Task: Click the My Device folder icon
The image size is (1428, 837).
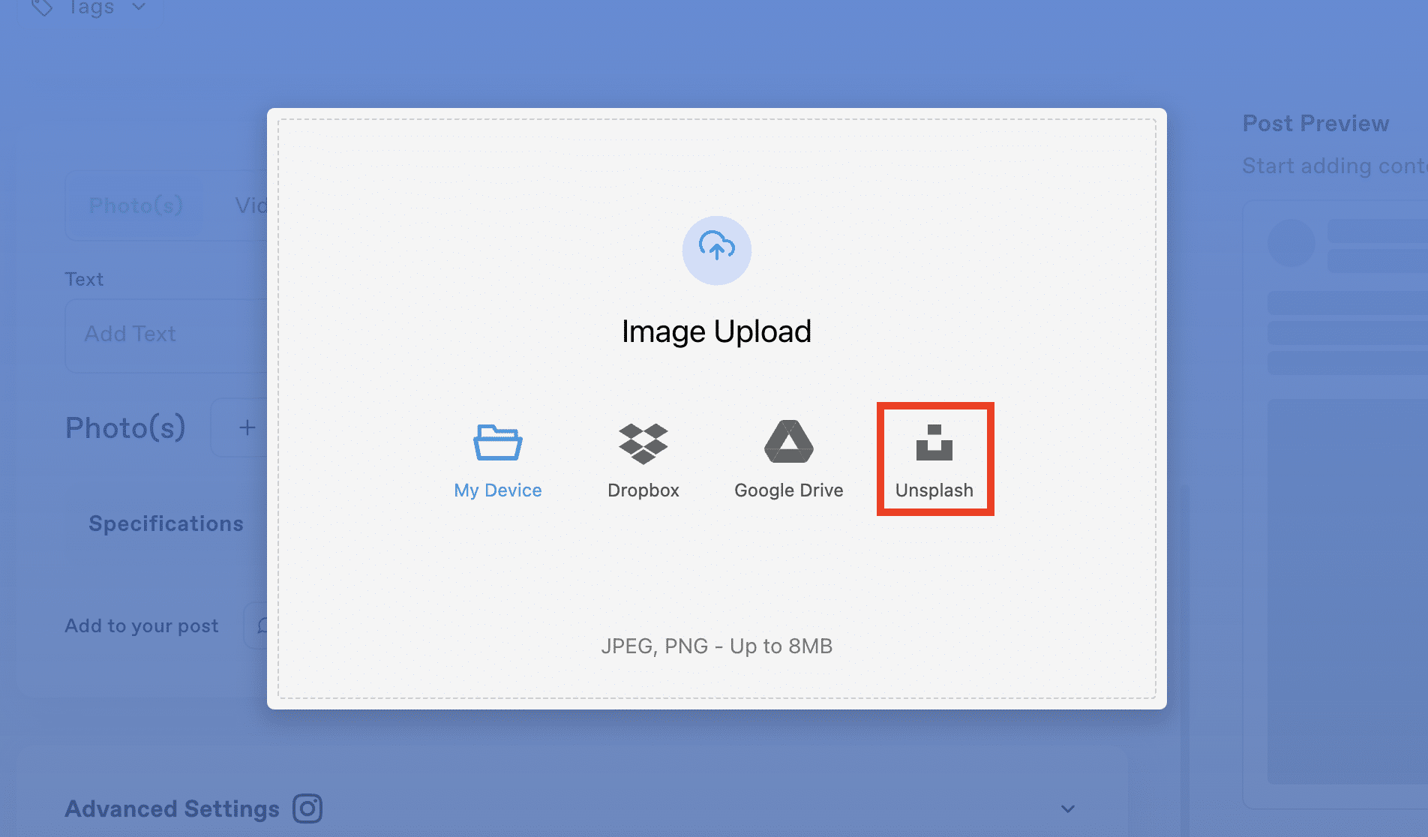Action: [x=497, y=442]
